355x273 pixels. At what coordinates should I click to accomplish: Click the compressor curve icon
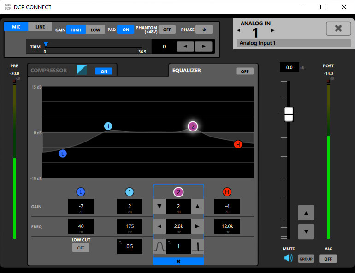pyautogui.click(x=82, y=70)
